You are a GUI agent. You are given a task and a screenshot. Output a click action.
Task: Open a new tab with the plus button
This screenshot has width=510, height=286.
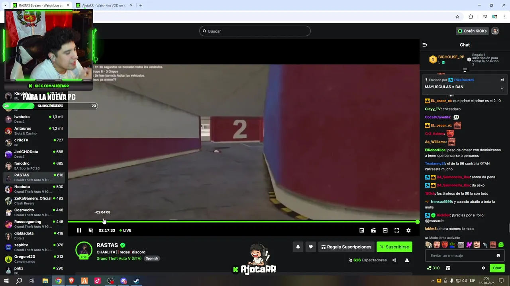[x=141, y=6]
